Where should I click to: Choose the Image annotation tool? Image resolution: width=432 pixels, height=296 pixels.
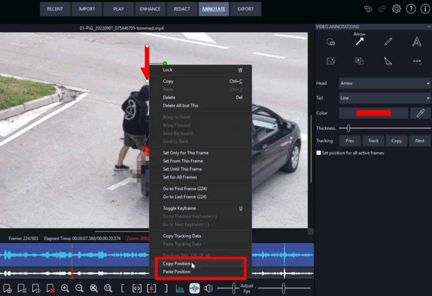pyautogui.click(x=331, y=61)
